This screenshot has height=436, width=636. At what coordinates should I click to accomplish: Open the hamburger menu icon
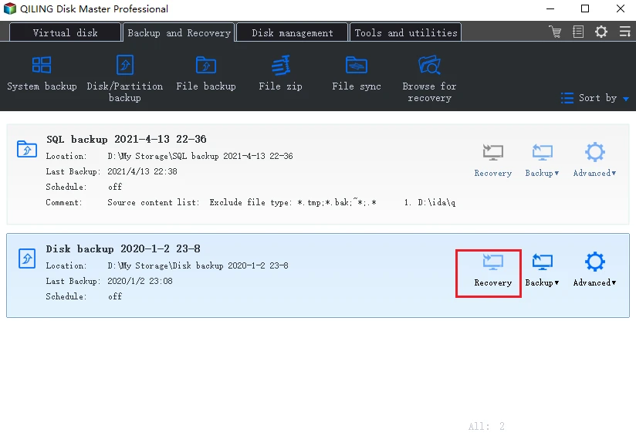pyautogui.click(x=624, y=32)
